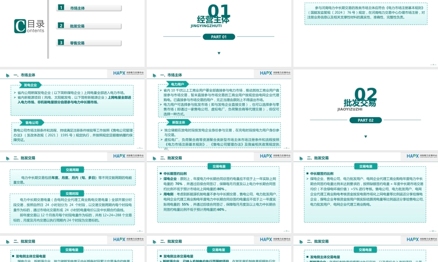The height and width of the screenshot is (262, 438).
Task: Click the 电力用户 arrow tag
Action: (x=177, y=84)
